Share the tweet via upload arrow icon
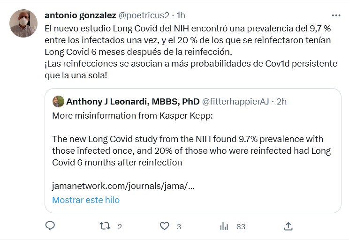Image resolution: width=349 pixels, height=240 pixels. coord(288,226)
